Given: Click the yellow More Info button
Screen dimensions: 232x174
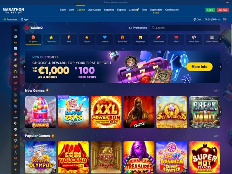Looking at the screenshot, I should 199,67.
